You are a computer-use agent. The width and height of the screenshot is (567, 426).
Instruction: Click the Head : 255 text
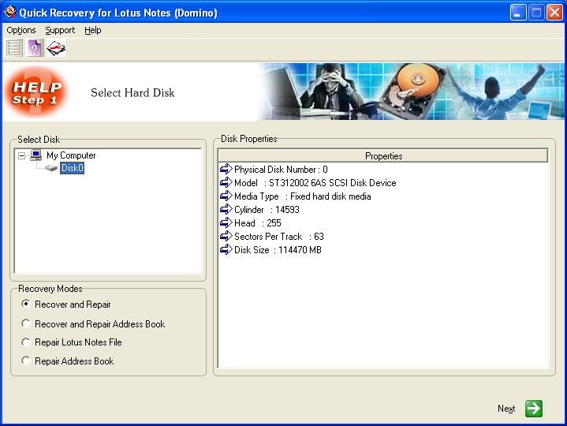258,223
